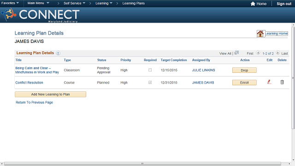
Task: Delete Conflict Resolution with trash icon
Action: point(282,82)
